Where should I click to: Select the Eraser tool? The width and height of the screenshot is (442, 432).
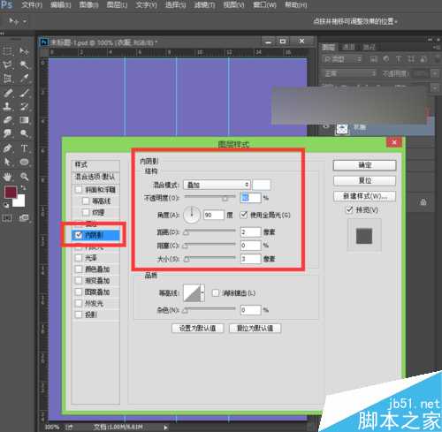point(7,120)
